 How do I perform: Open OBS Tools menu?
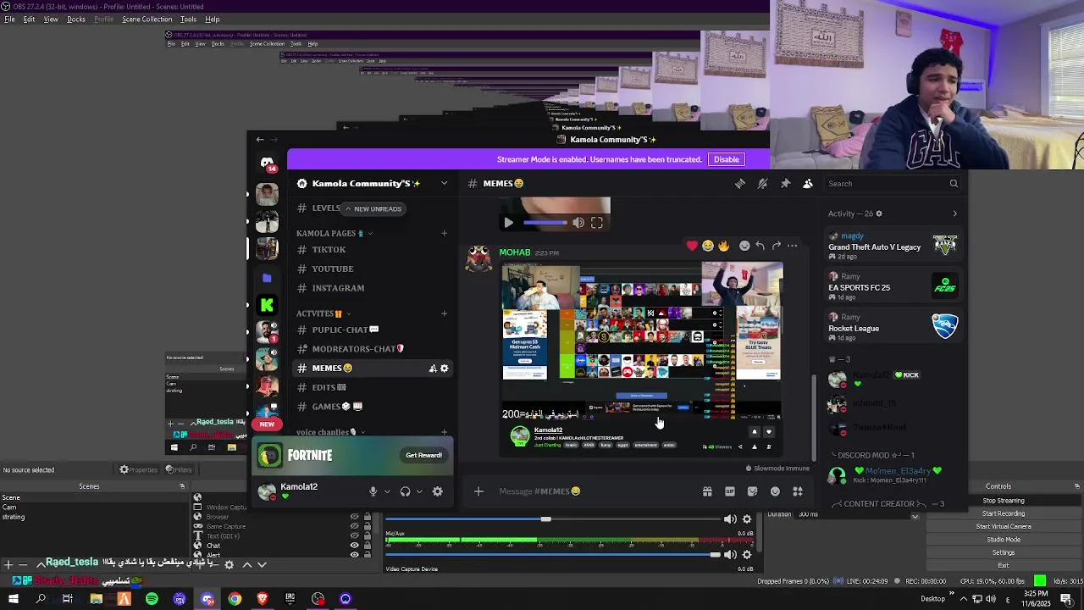[x=189, y=19]
